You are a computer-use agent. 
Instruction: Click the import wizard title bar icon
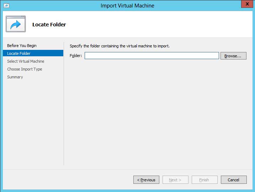[x=6, y=6]
